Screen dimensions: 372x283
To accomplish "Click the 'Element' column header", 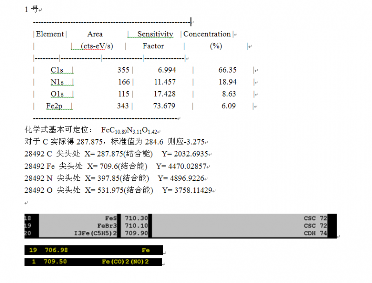I will [x=50, y=34].
